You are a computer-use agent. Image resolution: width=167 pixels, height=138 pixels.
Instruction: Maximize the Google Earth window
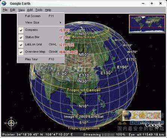(x=152, y=3)
